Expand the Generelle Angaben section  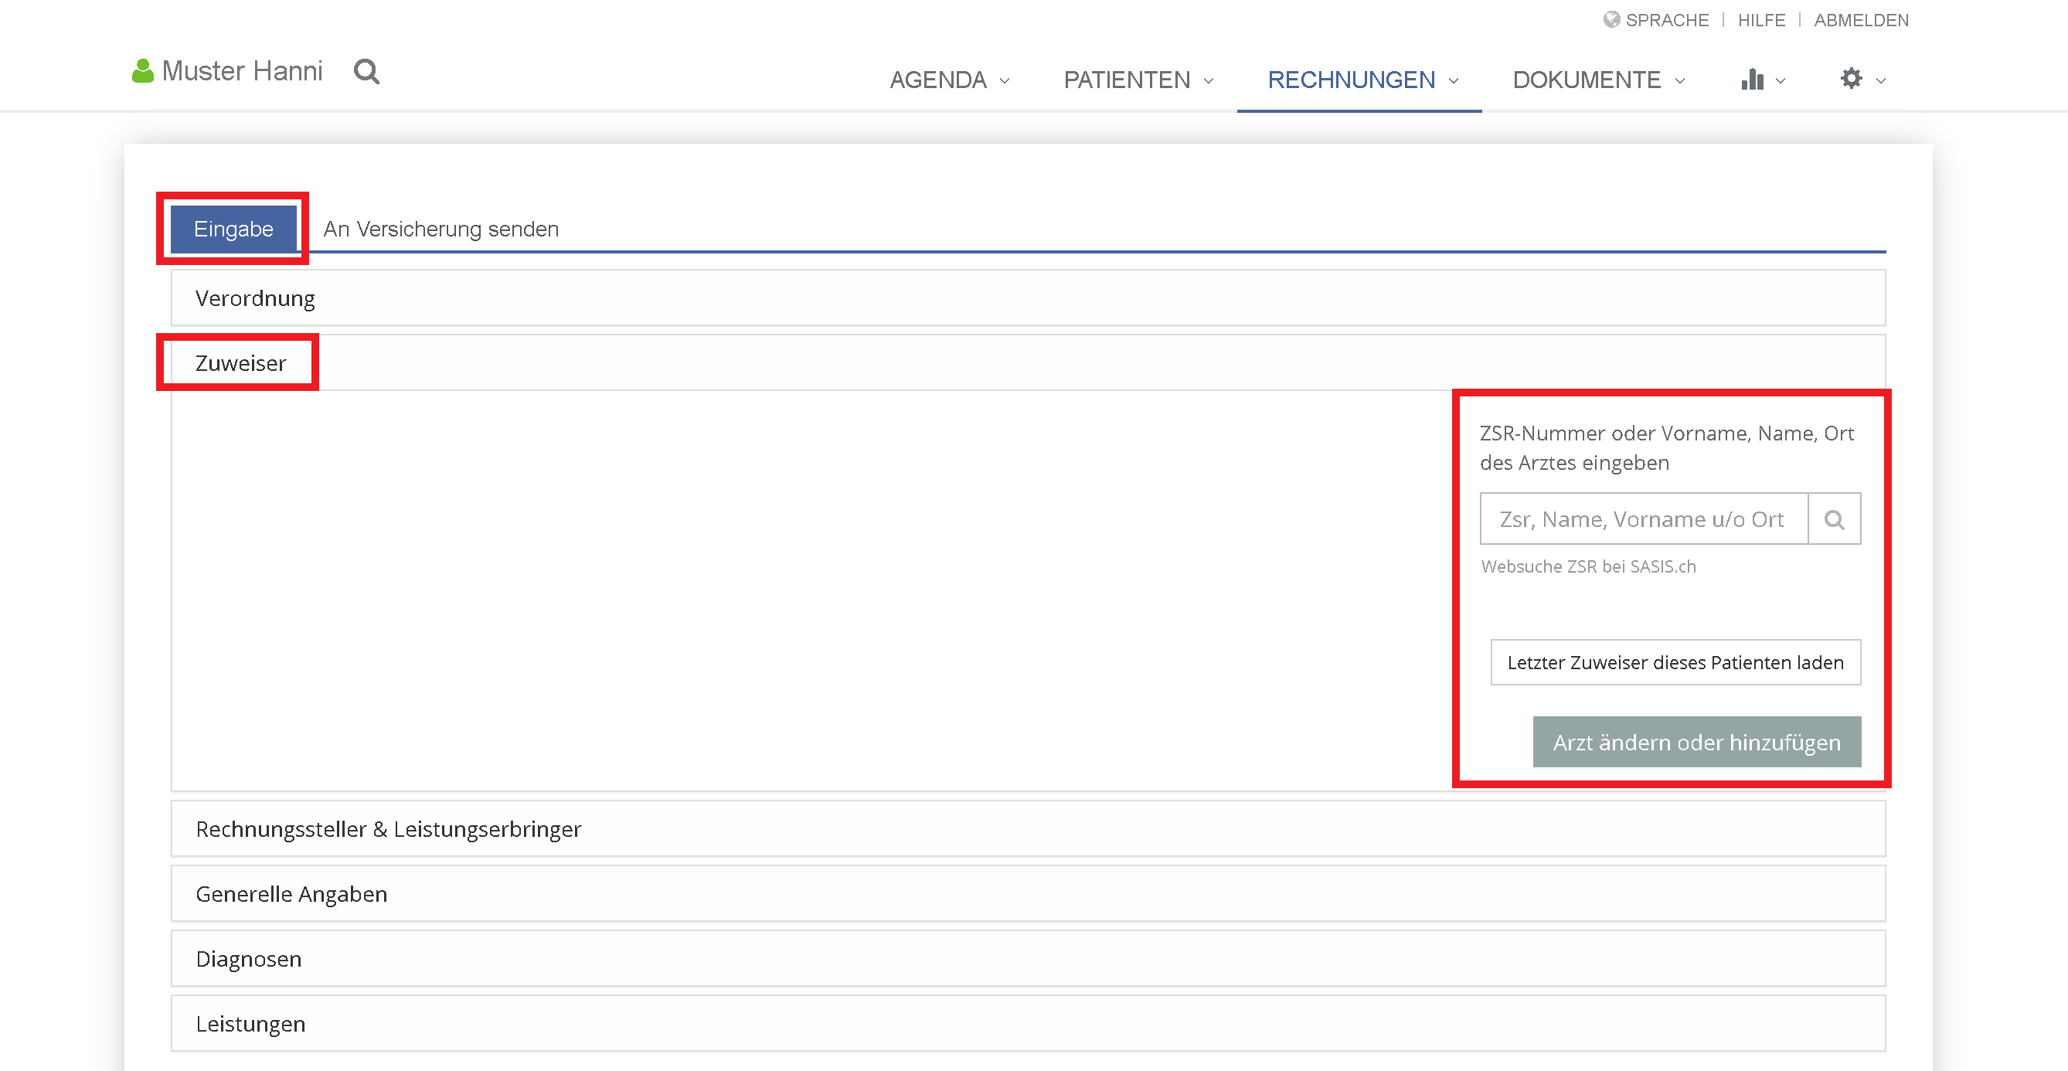coord(1028,893)
